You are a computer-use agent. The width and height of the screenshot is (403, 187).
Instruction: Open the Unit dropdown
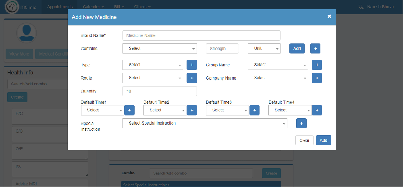pos(264,49)
